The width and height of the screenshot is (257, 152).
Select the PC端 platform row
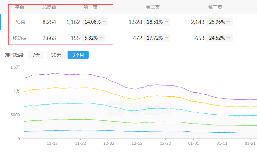pos(19,22)
